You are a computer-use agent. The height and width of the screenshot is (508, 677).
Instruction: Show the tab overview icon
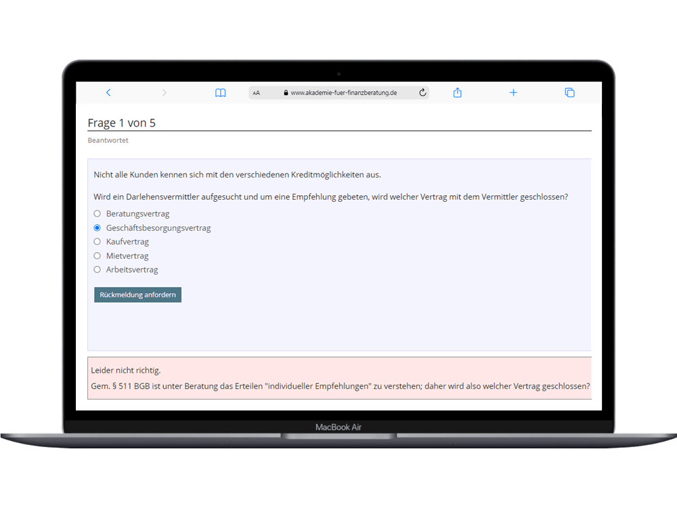(569, 93)
